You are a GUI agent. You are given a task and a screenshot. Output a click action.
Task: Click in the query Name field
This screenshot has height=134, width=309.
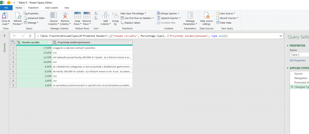(299, 55)
